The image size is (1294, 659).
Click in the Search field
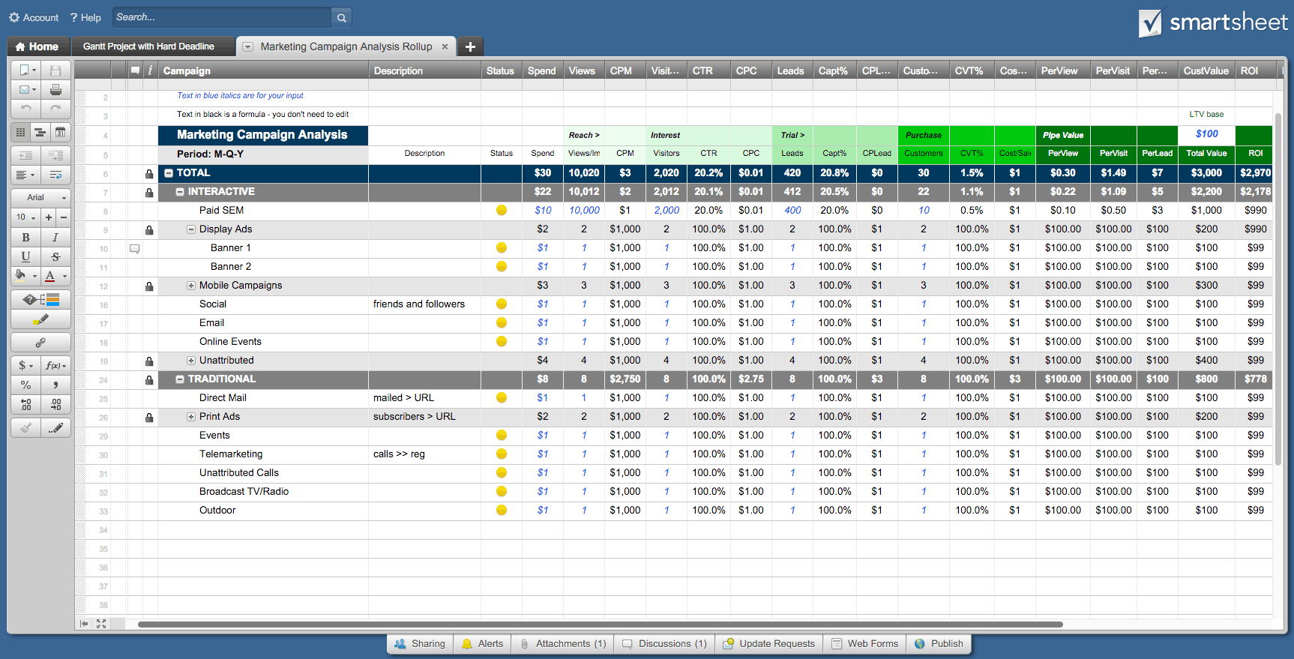coord(221,17)
